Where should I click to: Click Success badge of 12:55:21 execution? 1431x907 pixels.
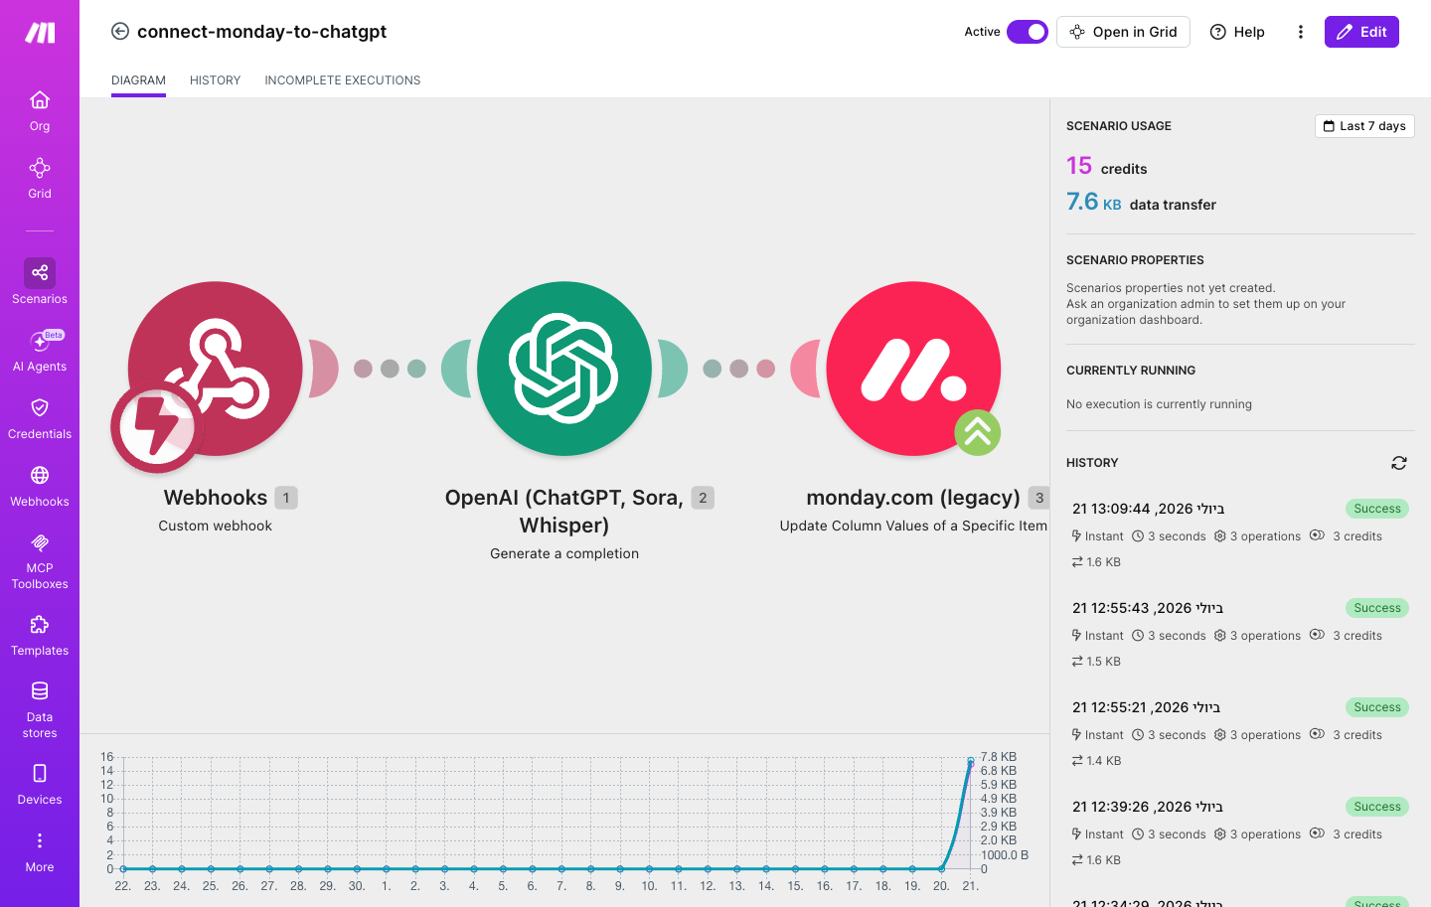tap(1377, 707)
